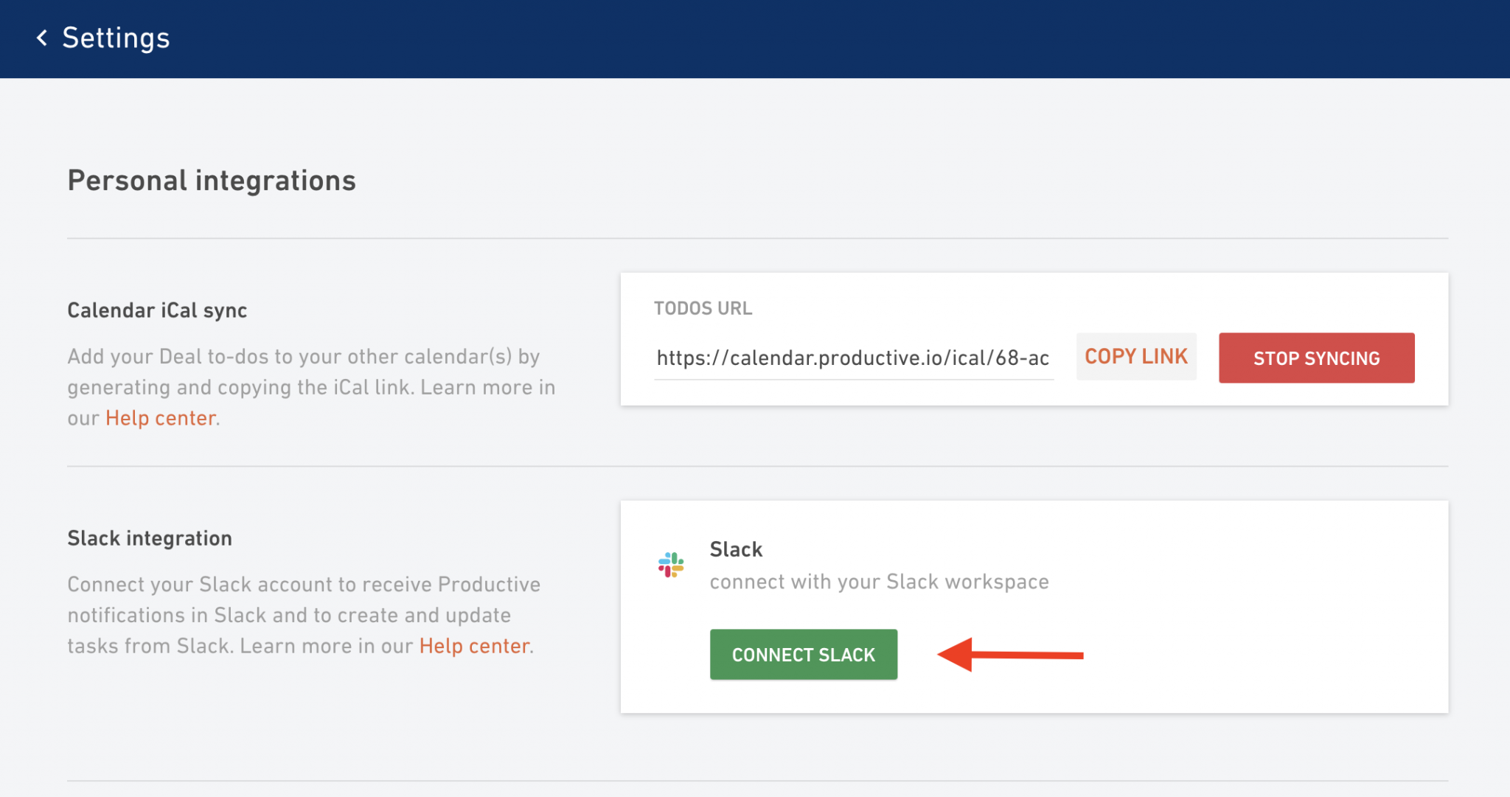Click the Slack integration heading
Image resolution: width=1510 pixels, height=797 pixels.
click(150, 538)
